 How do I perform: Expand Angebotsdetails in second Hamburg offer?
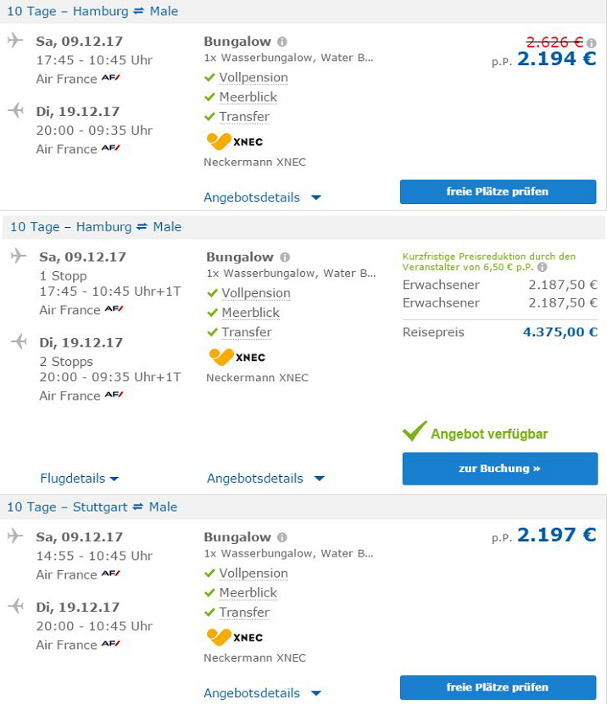(x=265, y=479)
